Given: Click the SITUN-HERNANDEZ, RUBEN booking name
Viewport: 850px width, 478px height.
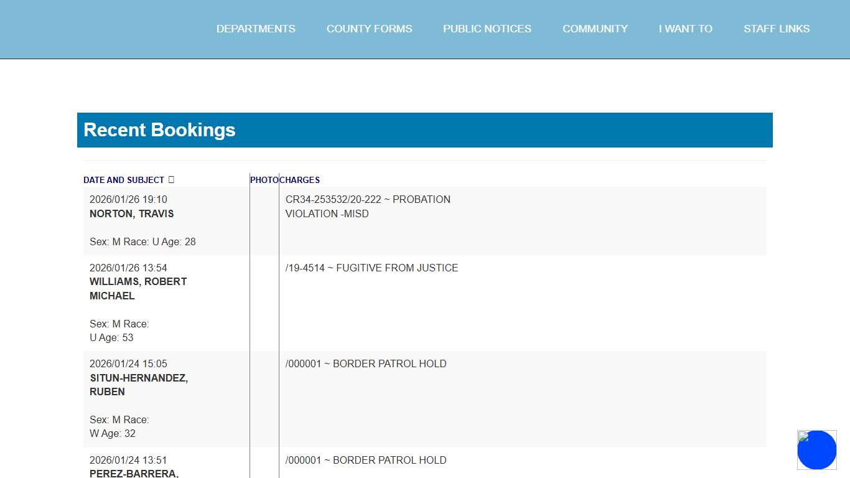Looking at the screenshot, I should click(139, 385).
